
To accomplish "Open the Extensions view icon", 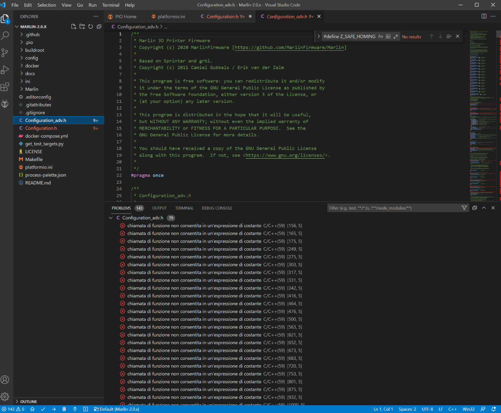I will (x=5, y=87).
